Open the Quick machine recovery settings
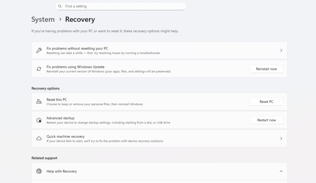 [x=124, y=138]
